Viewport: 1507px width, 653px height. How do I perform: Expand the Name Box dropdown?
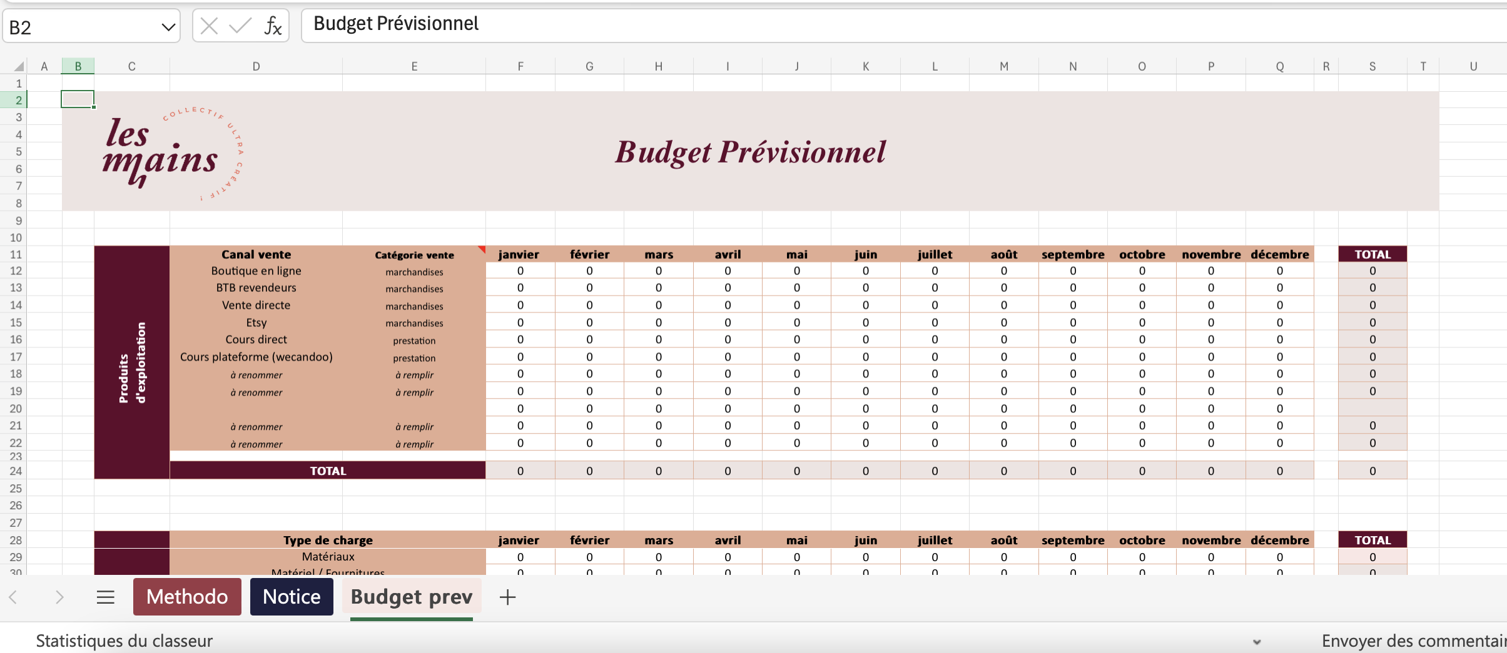coord(168,27)
